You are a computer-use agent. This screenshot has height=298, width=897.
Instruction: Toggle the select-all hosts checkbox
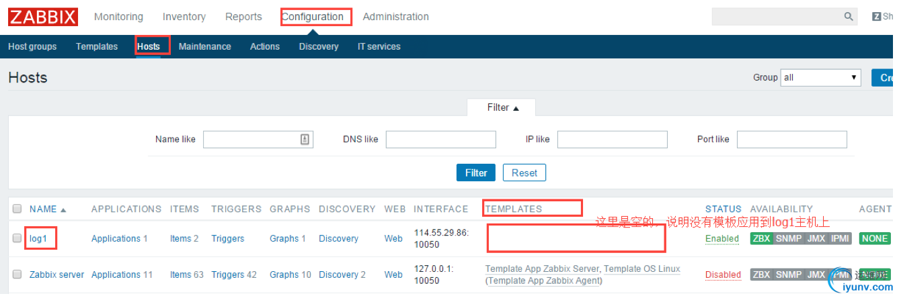coord(17,209)
